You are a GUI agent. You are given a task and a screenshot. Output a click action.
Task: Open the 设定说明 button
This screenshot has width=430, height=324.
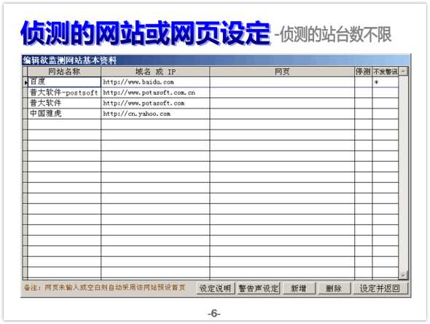tap(215, 288)
